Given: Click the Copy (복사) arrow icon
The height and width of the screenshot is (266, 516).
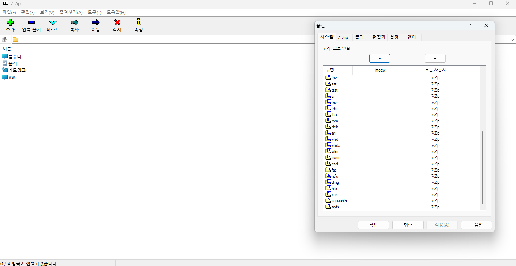Looking at the screenshot, I should 74,22.
